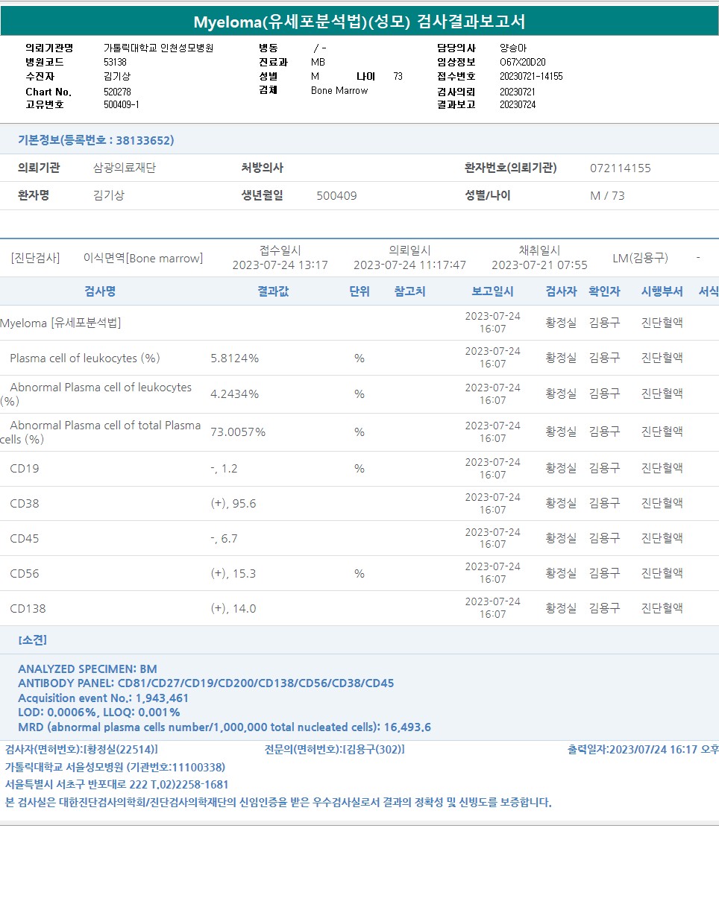Select the Chart No. value 520278
The height and width of the screenshot is (910, 719).
click(117, 92)
